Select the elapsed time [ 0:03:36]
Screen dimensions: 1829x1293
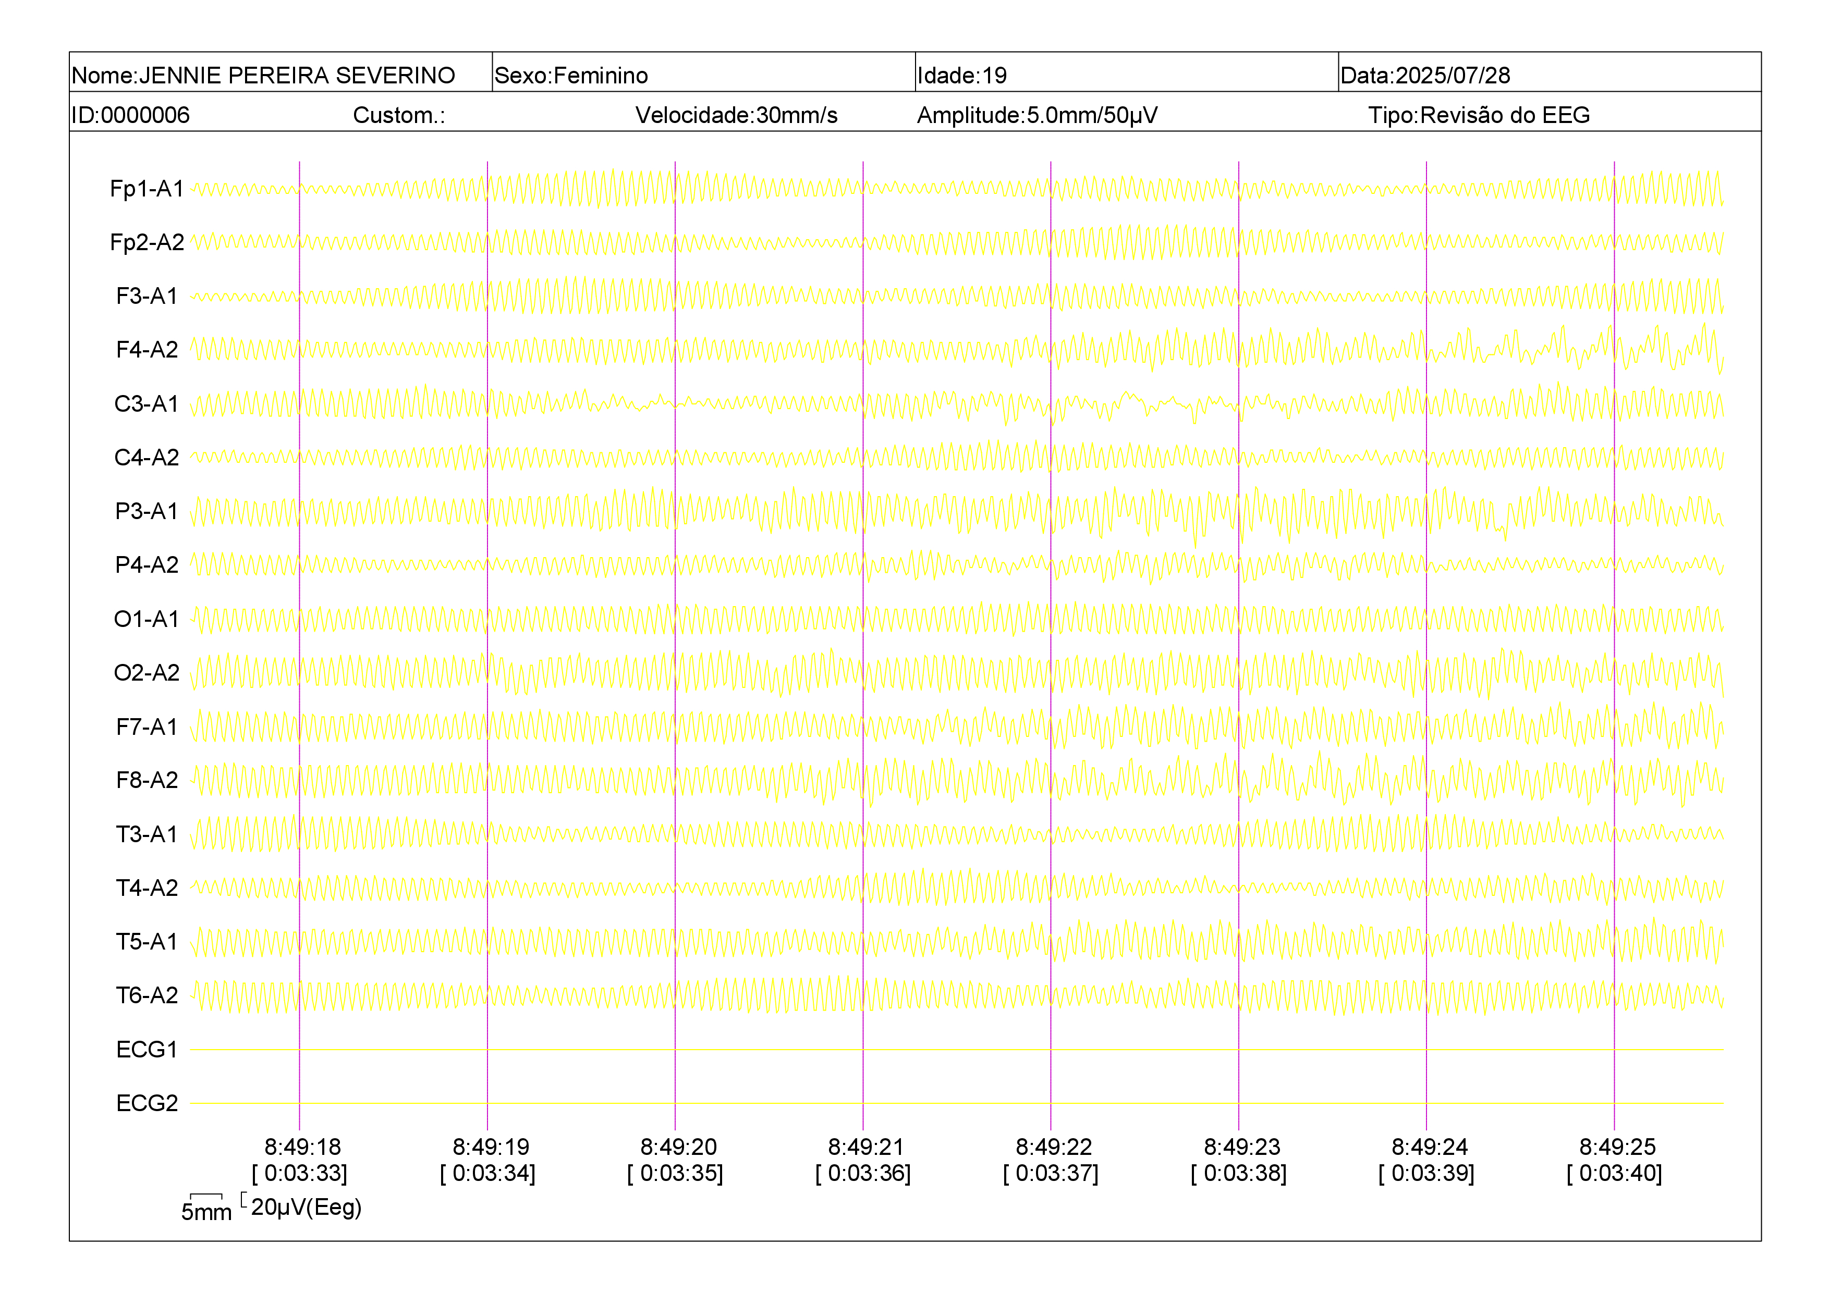tap(863, 1174)
